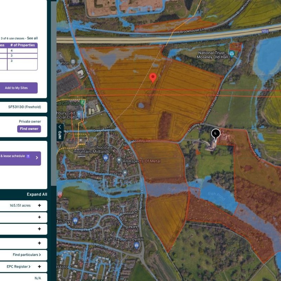This screenshot has height=281, width=281.
Task: Click the museum icon next to station label
Action: tap(73, 62)
